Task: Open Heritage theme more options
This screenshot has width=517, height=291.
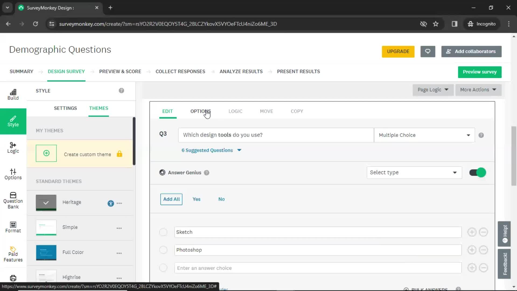Action: 119,203
